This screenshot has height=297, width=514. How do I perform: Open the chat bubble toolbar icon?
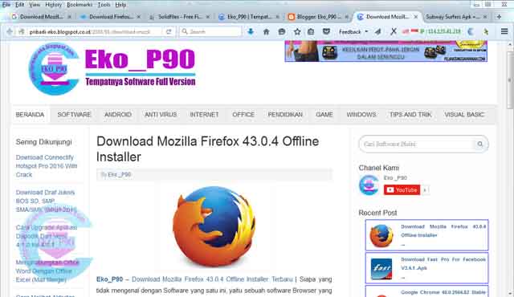pos(282,32)
